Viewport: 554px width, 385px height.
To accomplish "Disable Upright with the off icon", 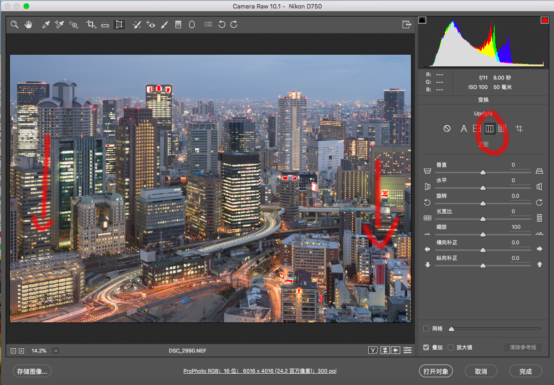I will 447,128.
